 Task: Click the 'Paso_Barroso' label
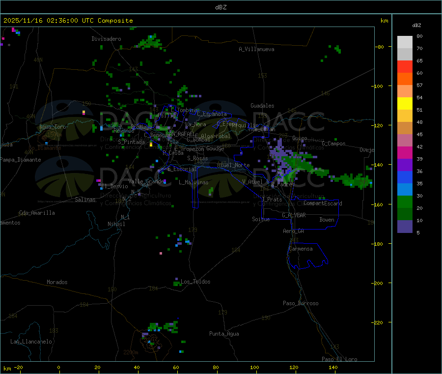tap(301, 303)
